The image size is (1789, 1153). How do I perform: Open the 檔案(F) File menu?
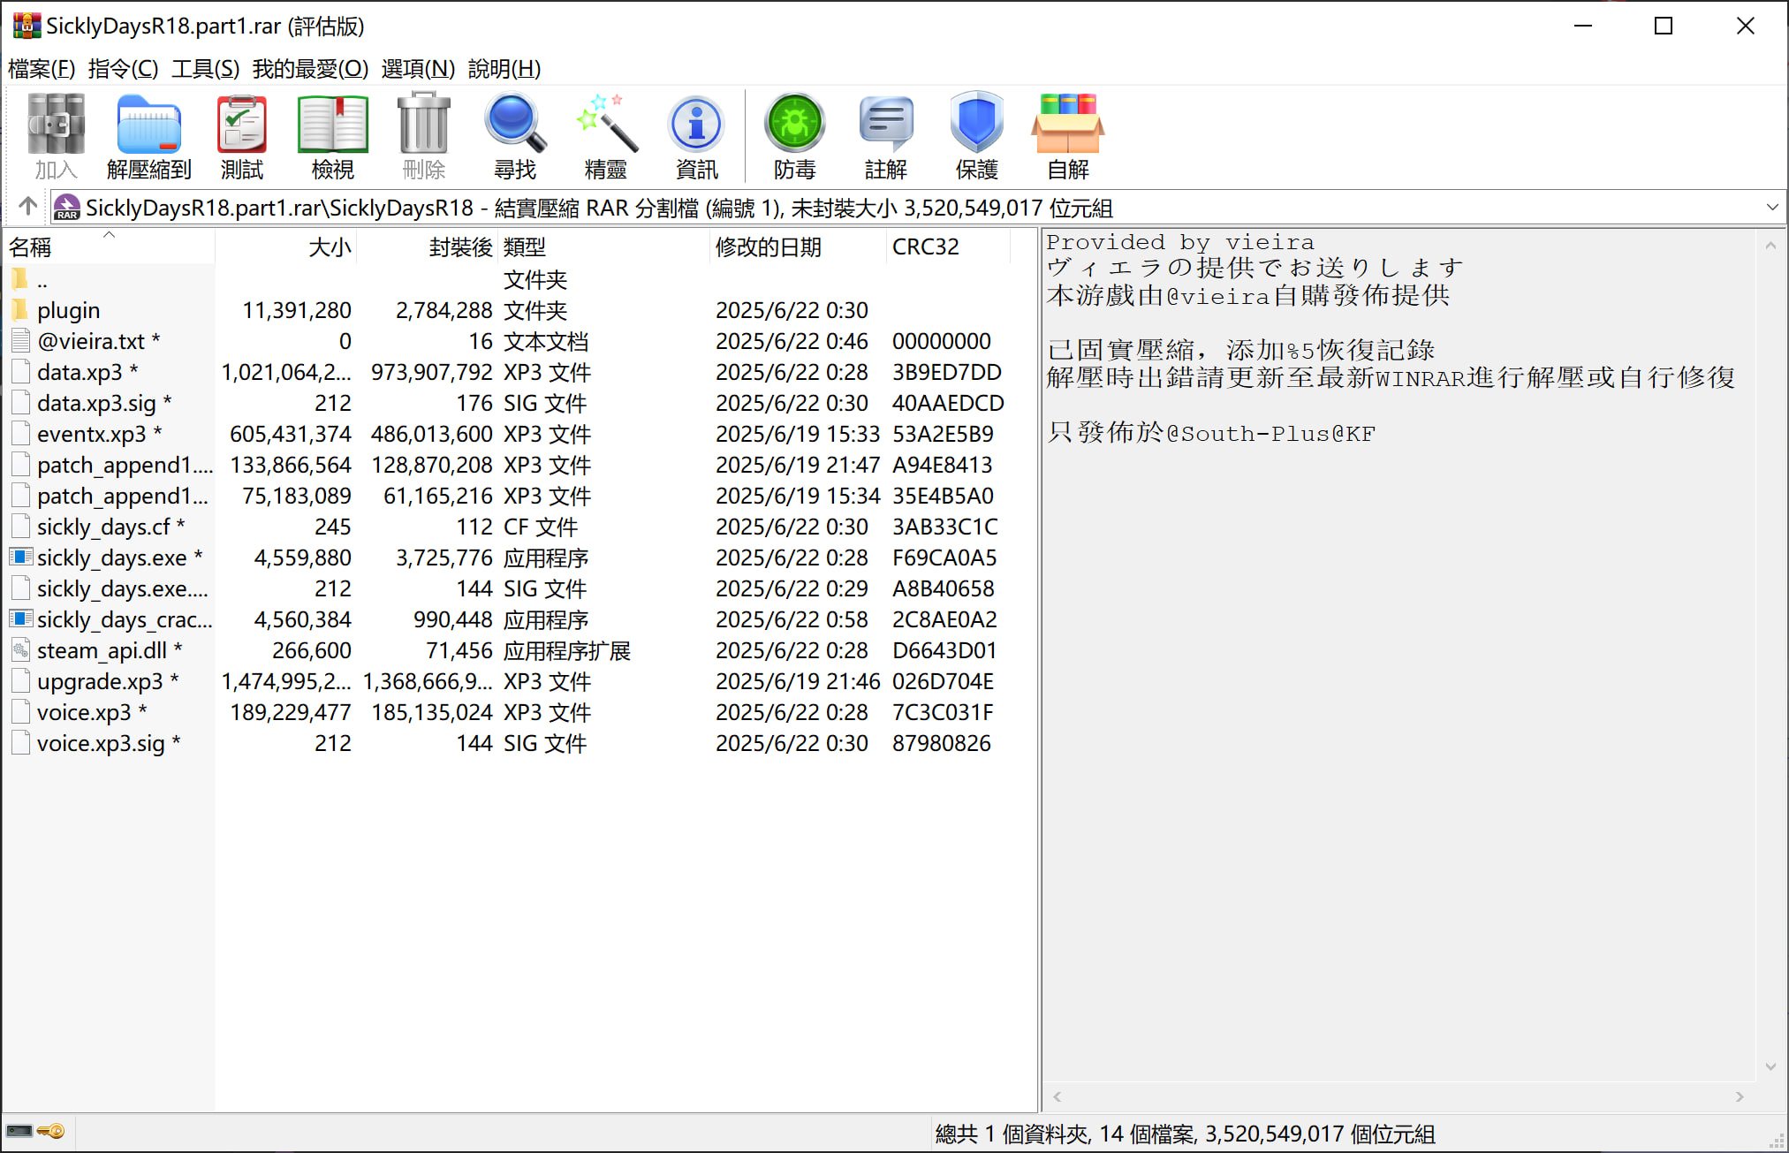coord(41,69)
